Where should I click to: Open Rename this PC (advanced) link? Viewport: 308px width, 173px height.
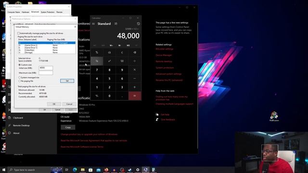coord(169,80)
